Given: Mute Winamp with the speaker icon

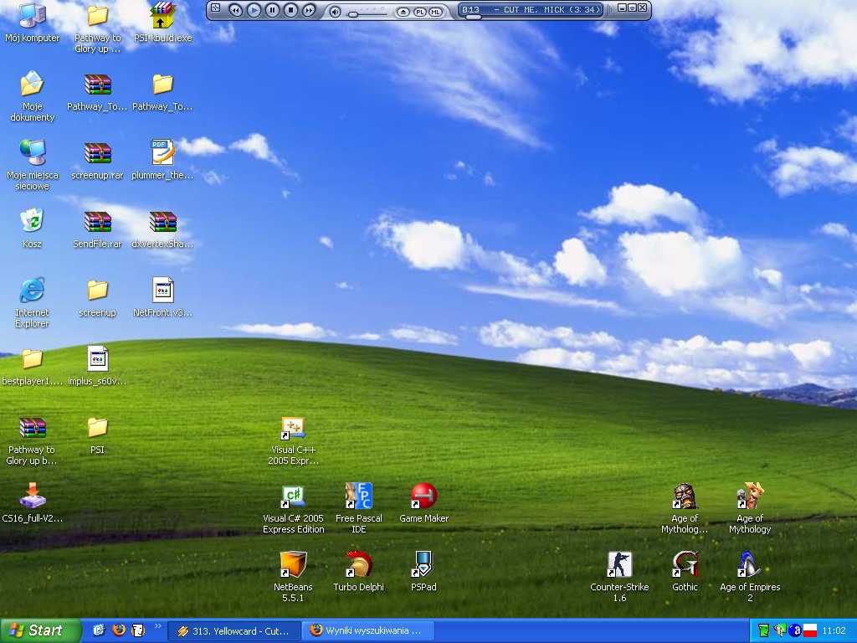Looking at the screenshot, I should pos(336,12).
